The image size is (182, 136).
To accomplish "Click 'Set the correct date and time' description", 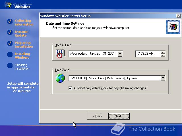I will click(91, 28).
